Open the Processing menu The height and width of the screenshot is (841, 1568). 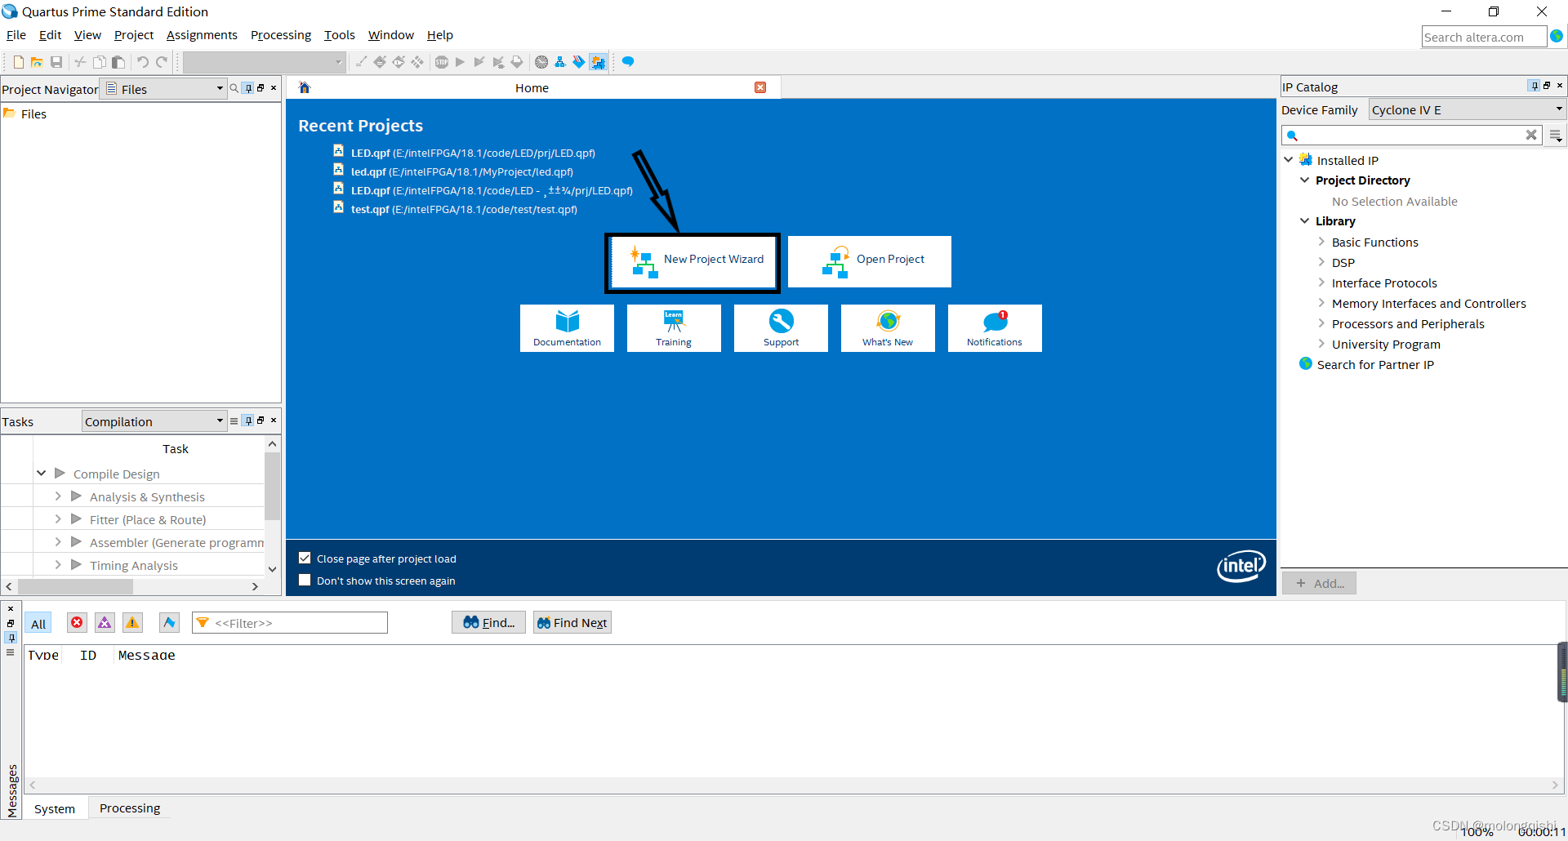click(280, 35)
